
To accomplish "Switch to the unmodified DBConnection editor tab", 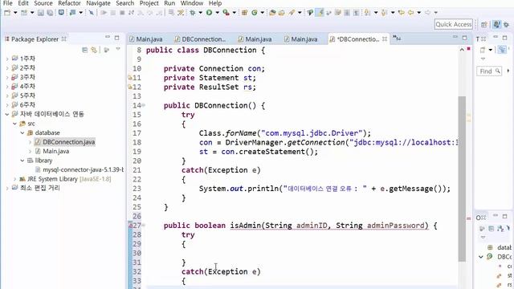I will pos(200,39).
